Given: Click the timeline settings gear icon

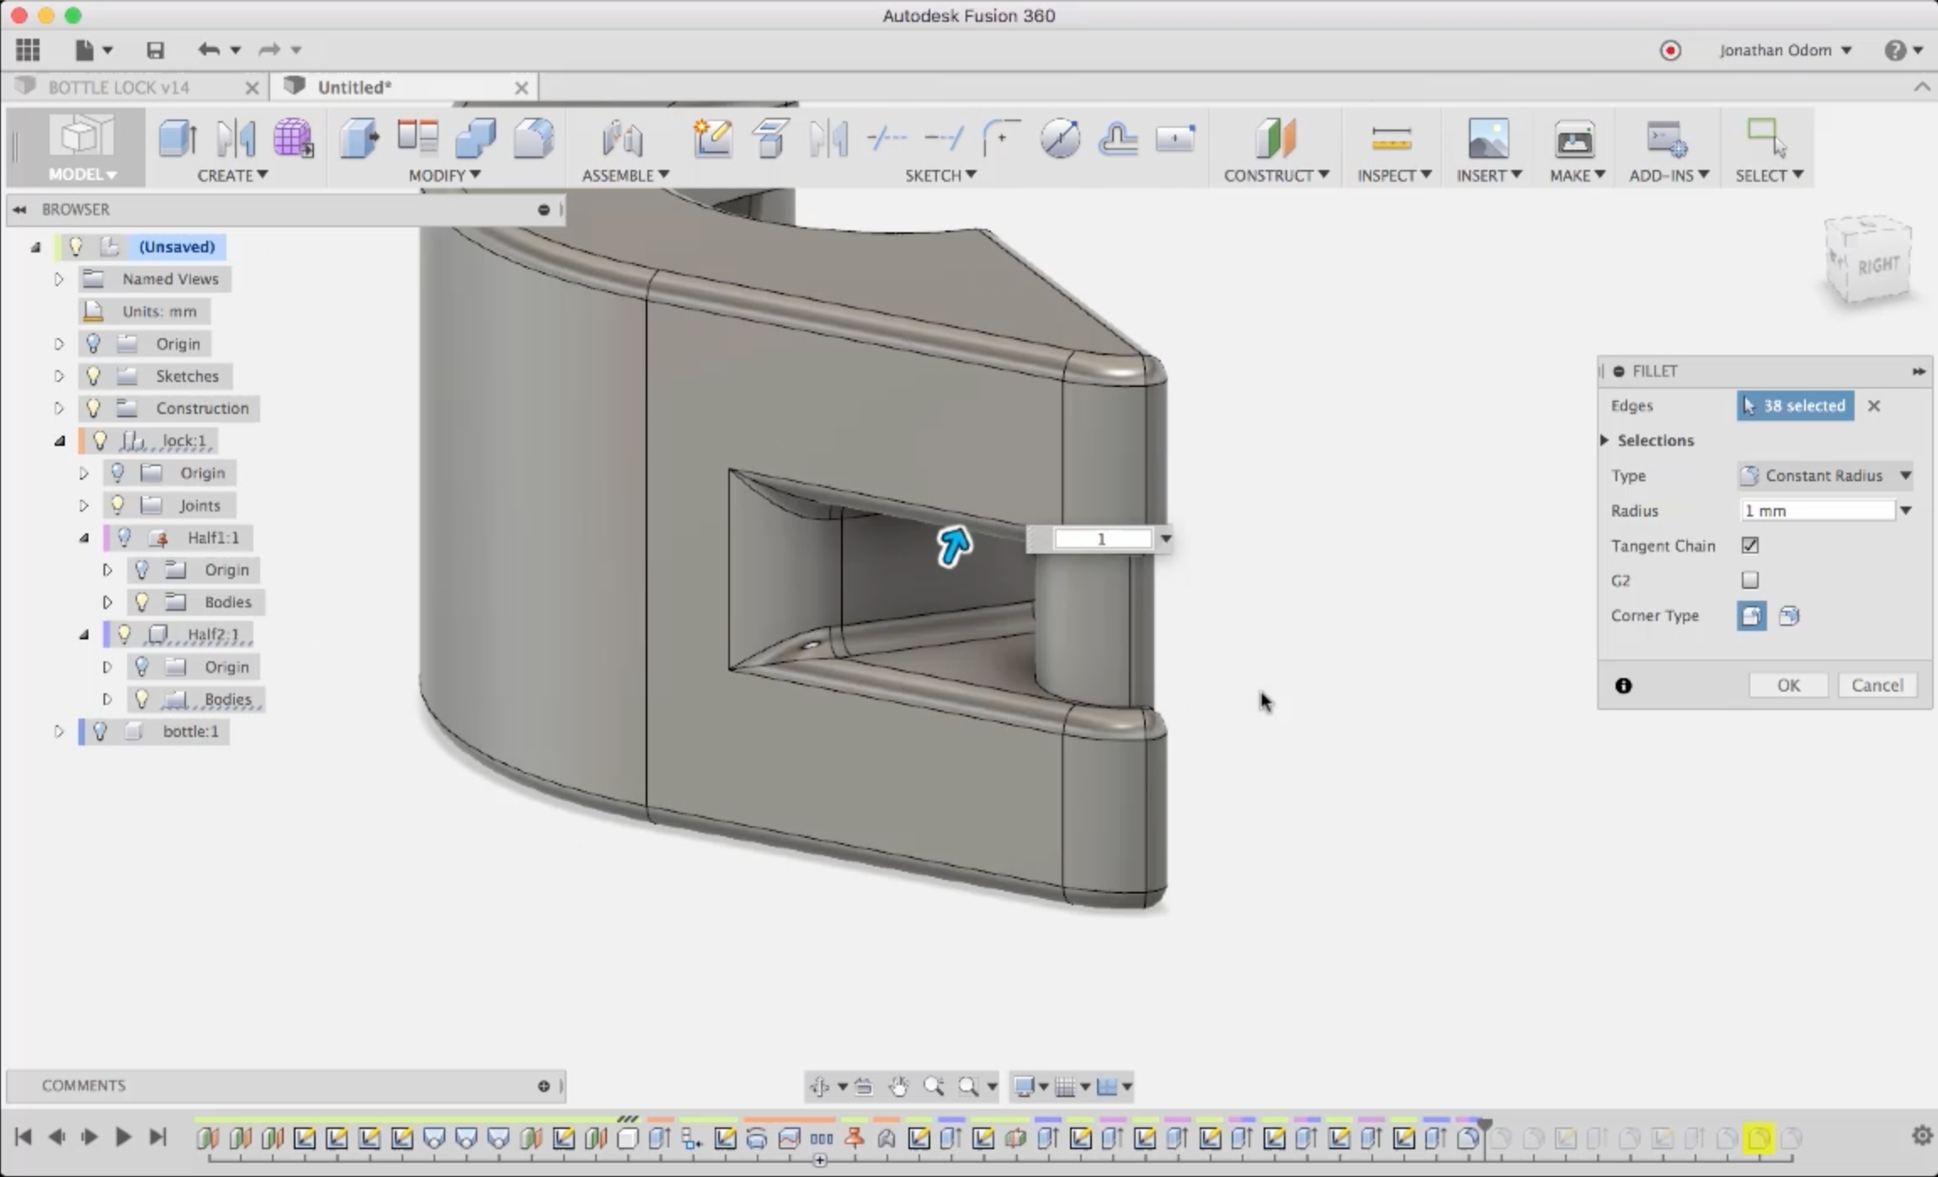Looking at the screenshot, I should [x=1921, y=1136].
